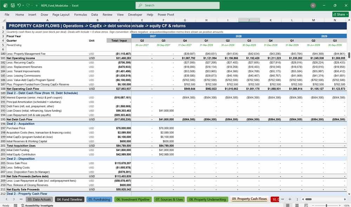Click the Redo icon in title bar
351x207 pixels.
28,5
